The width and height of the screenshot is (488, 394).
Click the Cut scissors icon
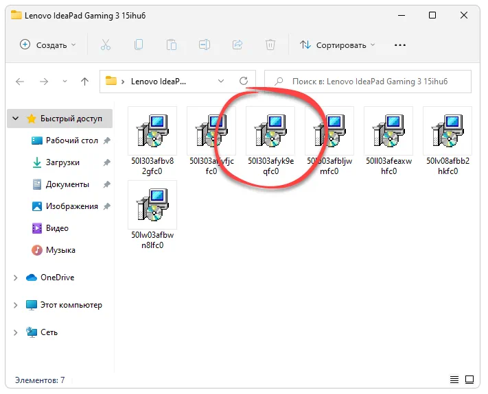[105, 45]
